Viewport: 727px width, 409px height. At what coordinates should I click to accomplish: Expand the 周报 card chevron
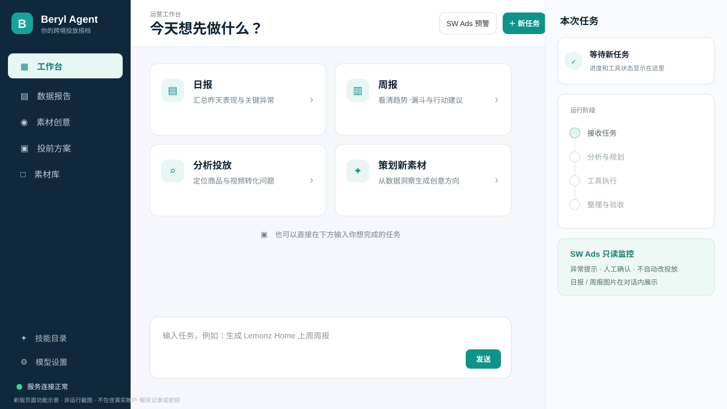click(x=496, y=100)
